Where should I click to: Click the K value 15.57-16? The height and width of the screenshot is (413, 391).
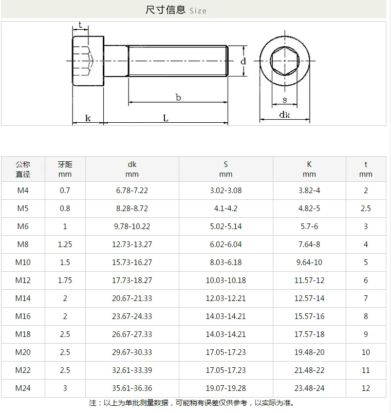coord(309,316)
